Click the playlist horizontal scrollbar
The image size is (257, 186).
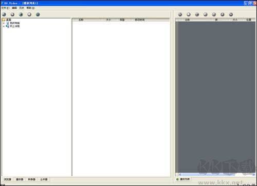point(216,175)
